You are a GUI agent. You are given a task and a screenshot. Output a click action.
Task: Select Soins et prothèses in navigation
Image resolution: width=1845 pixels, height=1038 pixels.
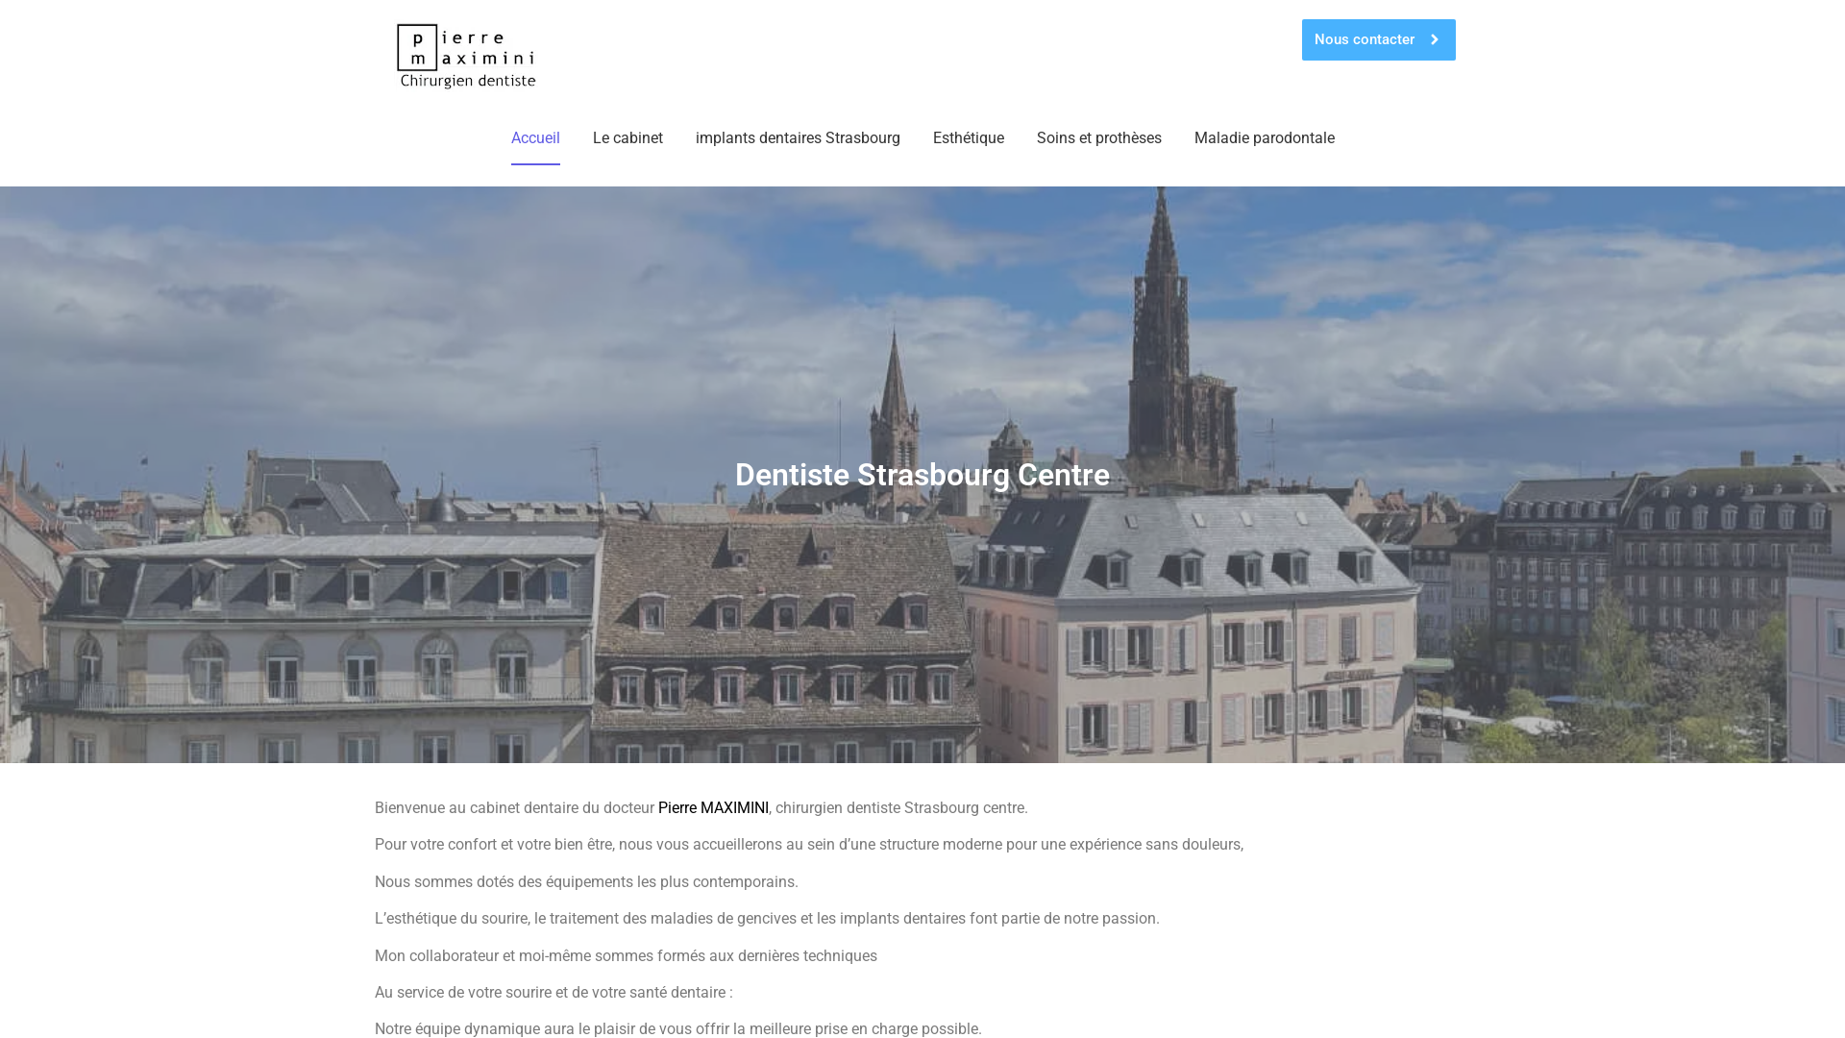point(1098,137)
